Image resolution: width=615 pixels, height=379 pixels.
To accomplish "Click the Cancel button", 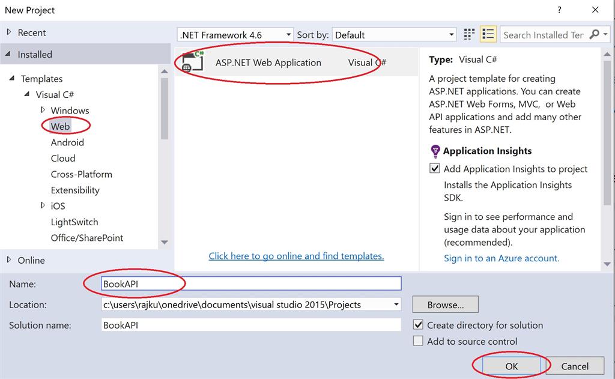I will 575,366.
